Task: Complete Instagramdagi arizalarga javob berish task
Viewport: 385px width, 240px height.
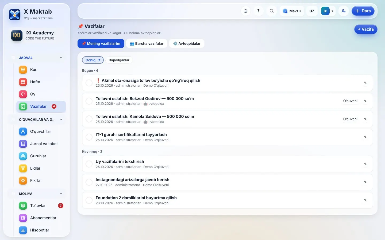Action: (x=89, y=182)
